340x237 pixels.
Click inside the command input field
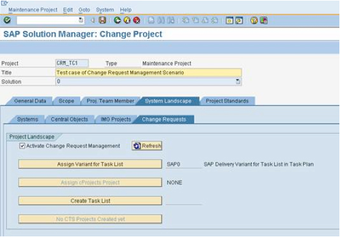48,20
